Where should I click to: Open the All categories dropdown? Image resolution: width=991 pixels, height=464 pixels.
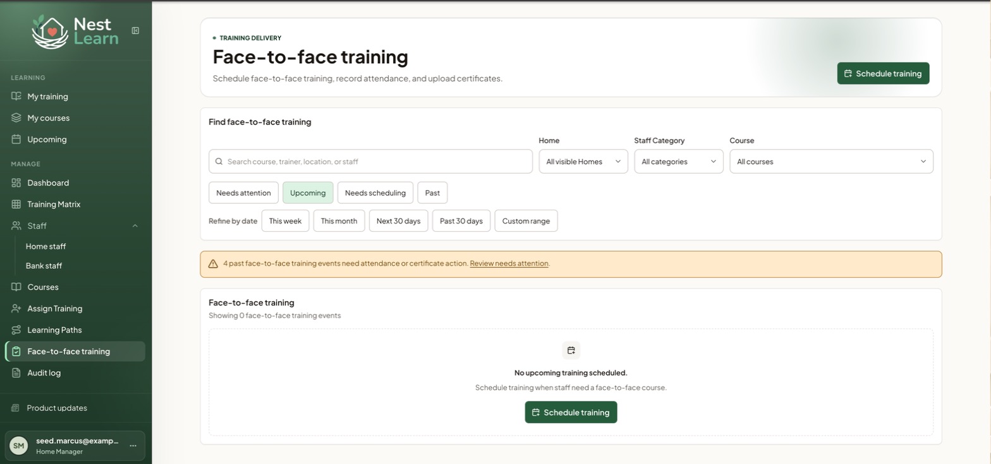[x=679, y=162]
